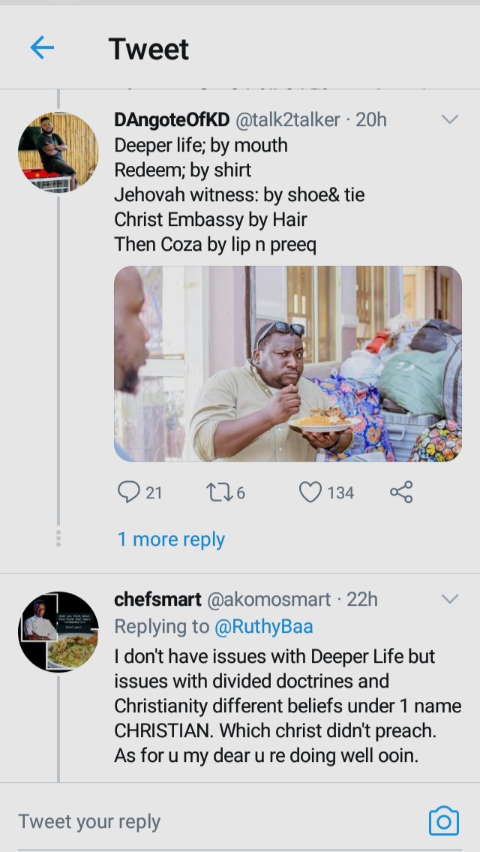Open chefsmart display name

pos(158,599)
